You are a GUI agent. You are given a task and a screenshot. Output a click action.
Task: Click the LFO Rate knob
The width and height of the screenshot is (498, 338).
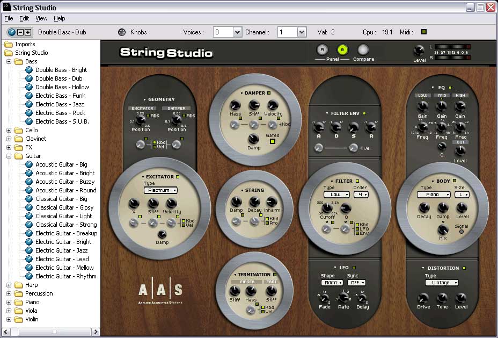(x=343, y=298)
